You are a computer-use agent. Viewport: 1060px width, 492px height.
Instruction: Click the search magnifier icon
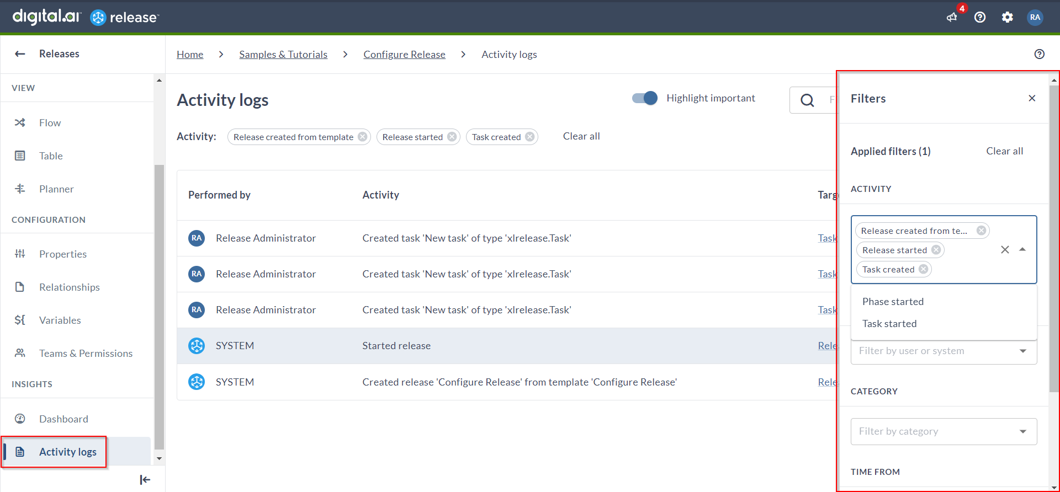tap(807, 100)
